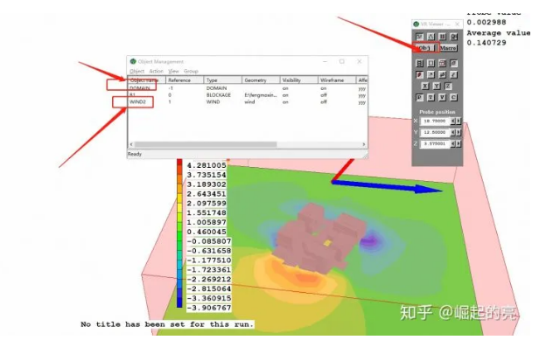Image resolution: width=560 pixels, height=340 pixels.
Task: Click the green logo in the Object Management title bar
Action: 133,61
